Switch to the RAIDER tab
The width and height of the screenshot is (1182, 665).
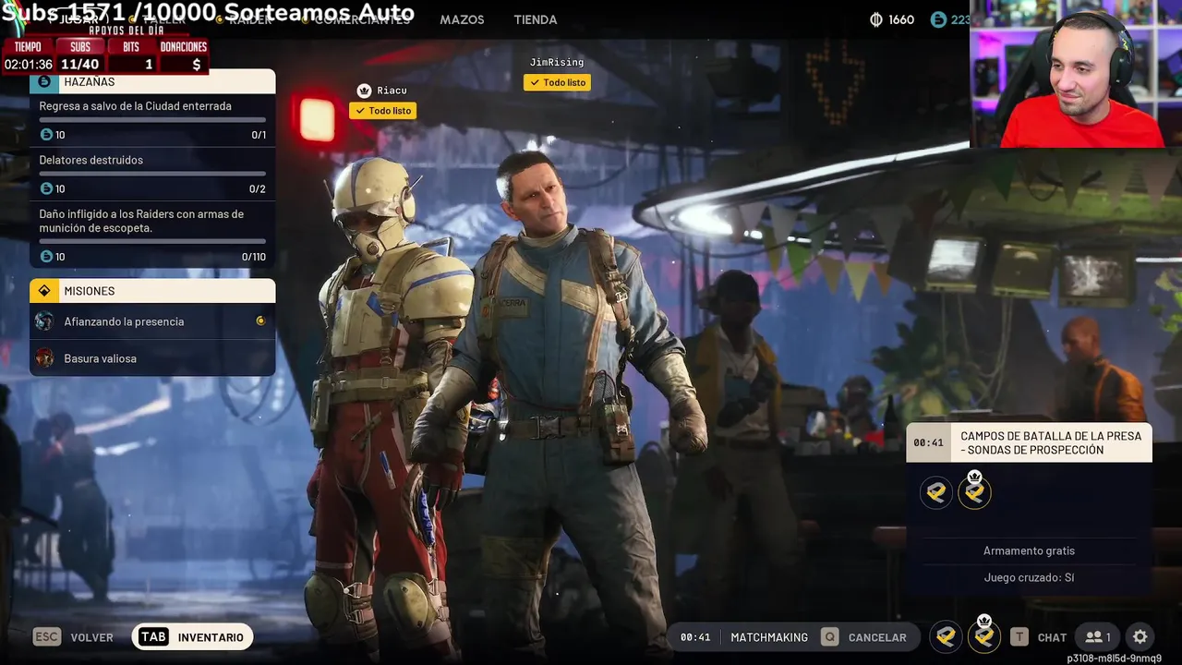coord(251,19)
